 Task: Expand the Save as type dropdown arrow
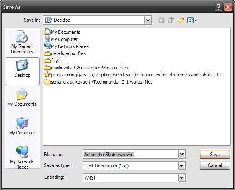point(182,165)
